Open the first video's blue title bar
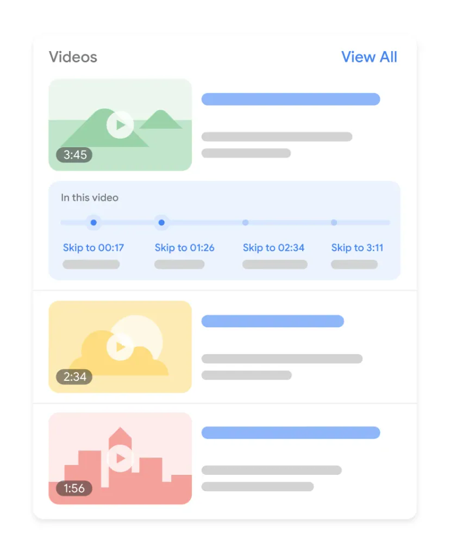450x552 pixels. [291, 99]
